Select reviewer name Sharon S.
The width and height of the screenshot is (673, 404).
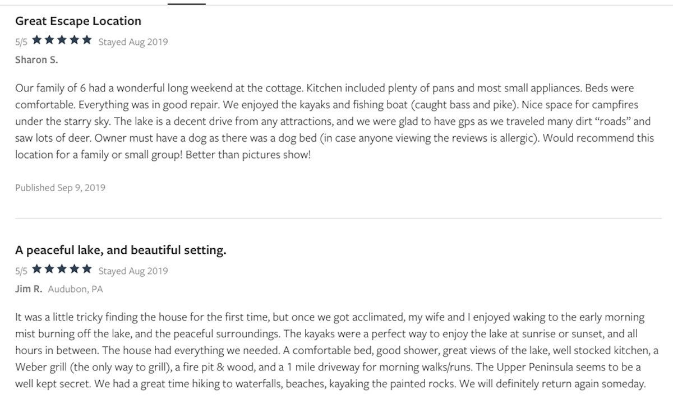36,60
